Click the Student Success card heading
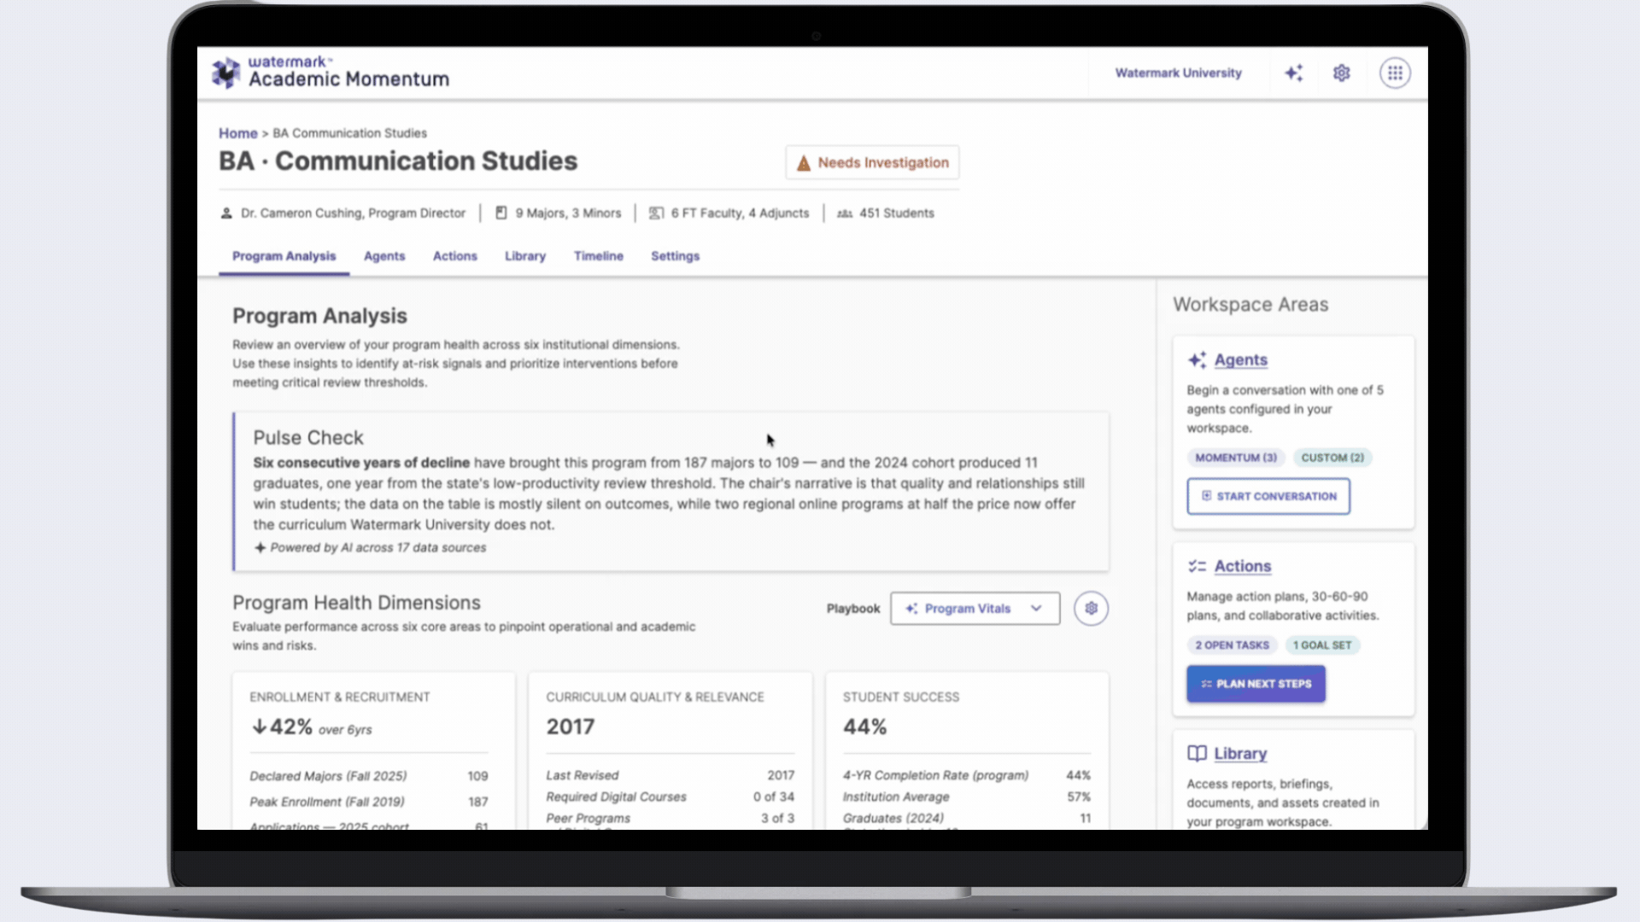The height and width of the screenshot is (922, 1640). (x=900, y=697)
